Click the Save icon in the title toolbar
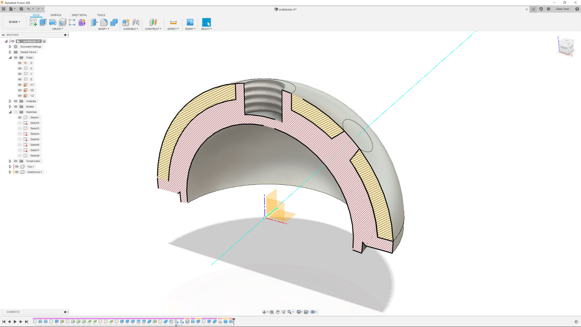Screen dimensions: 581x327 [21, 9]
